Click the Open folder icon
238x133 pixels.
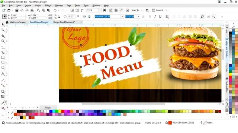(x=9, y=10)
